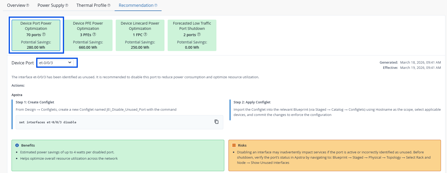
Task: Go to the Thermal Profile tab
Action: [x=91, y=5]
